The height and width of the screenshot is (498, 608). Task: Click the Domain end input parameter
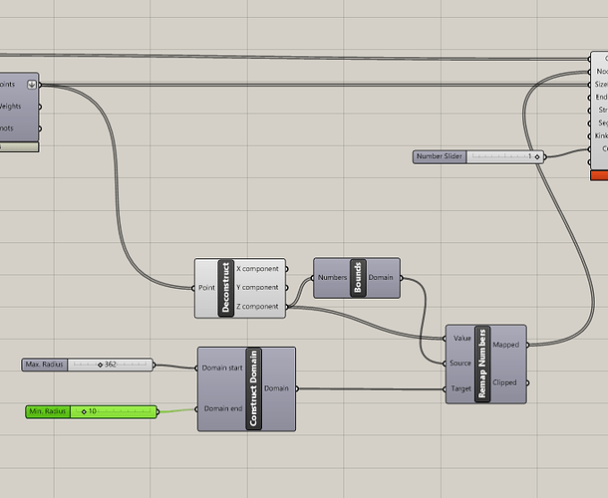pos(223,409)
